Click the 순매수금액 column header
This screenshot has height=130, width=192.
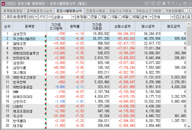(x=123, y=26)
